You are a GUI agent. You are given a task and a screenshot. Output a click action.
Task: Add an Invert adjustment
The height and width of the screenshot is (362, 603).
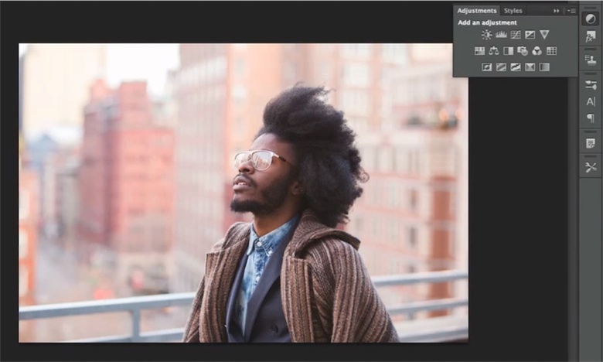point(486,67)
